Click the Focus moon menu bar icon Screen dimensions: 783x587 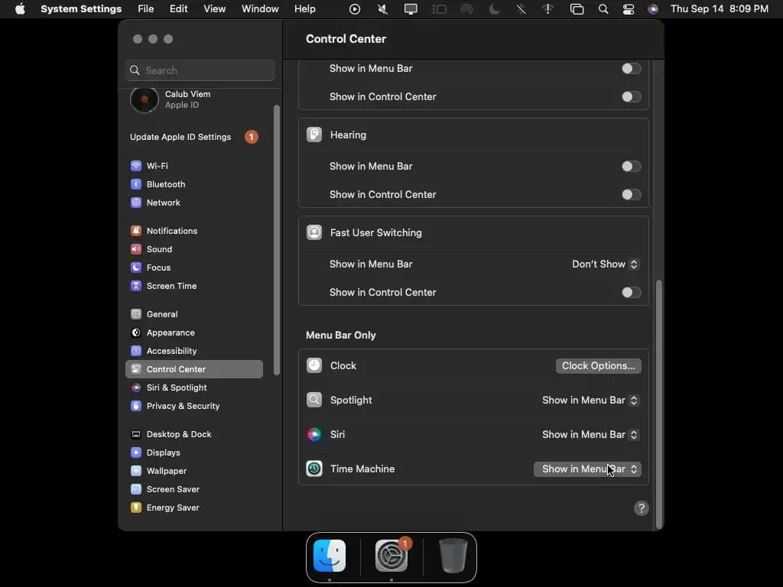click(495, 9)
